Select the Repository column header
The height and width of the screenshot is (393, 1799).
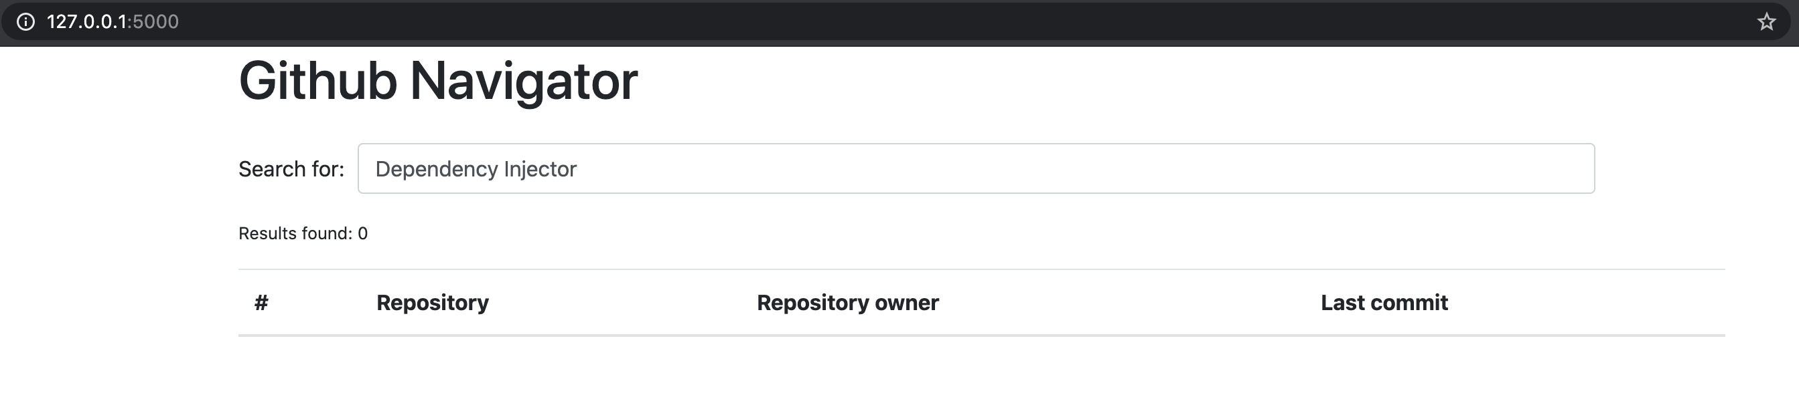(x=432, y=302)
